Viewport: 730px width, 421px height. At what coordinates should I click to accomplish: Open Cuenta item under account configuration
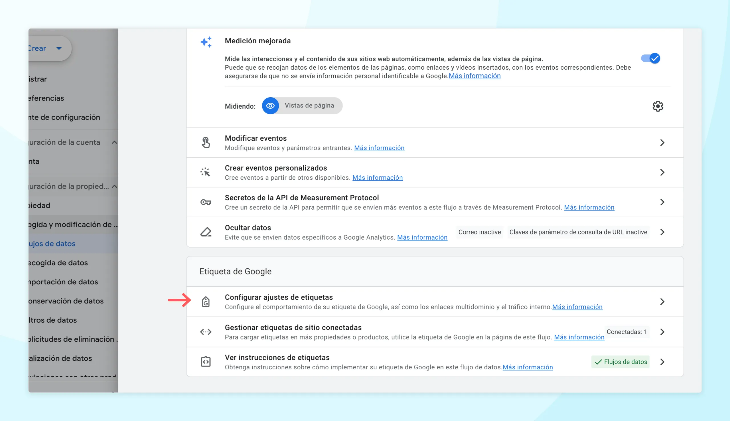click(73, 161)
